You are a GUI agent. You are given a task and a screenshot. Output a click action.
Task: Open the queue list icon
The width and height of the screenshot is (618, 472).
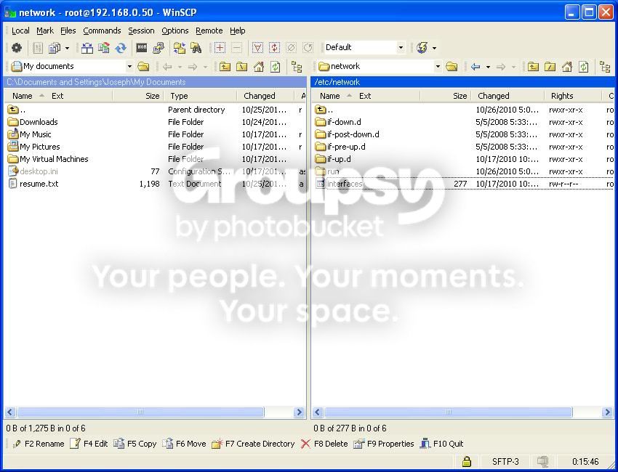point(54,48)
